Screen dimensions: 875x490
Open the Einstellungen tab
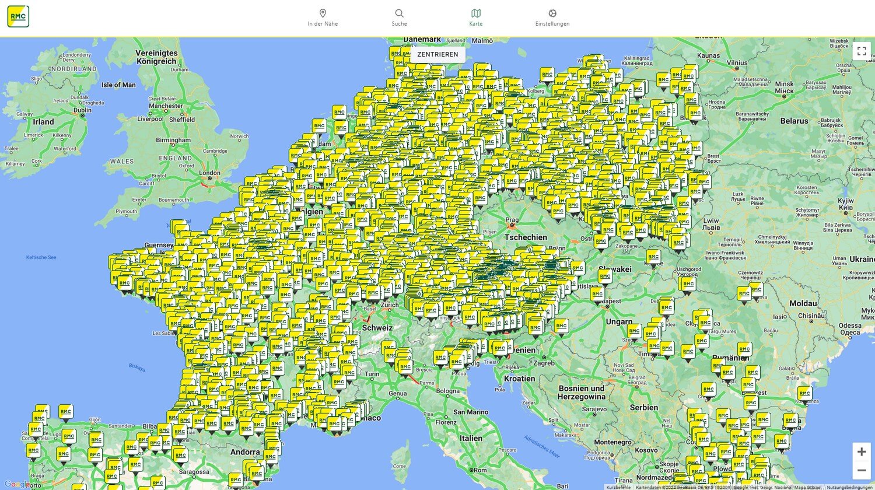coord(552,17)
